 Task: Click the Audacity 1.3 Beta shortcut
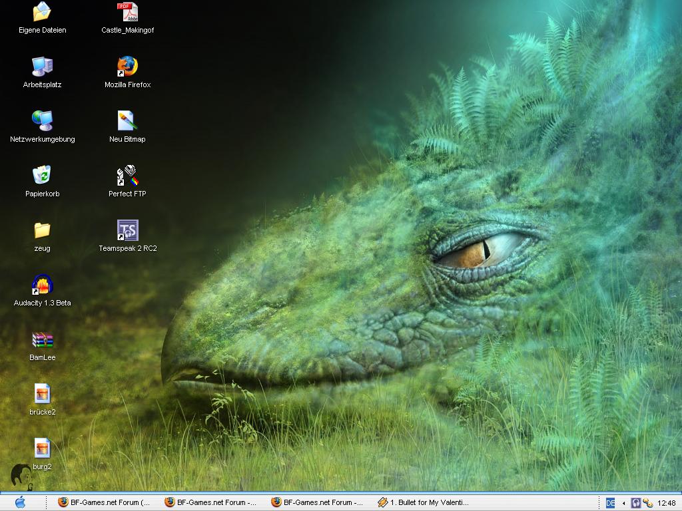[x=42, y=285]
